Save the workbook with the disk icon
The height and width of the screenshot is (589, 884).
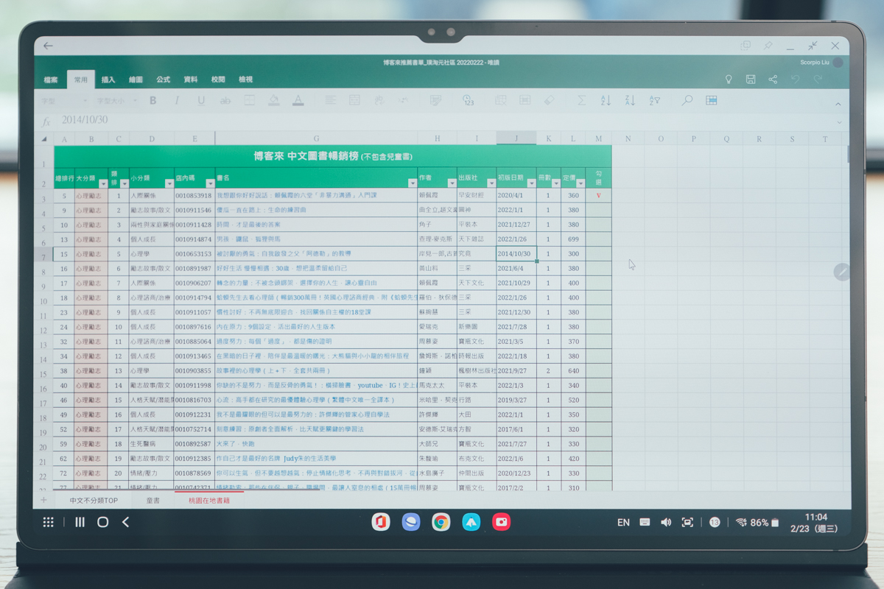(x=750, y=80)
